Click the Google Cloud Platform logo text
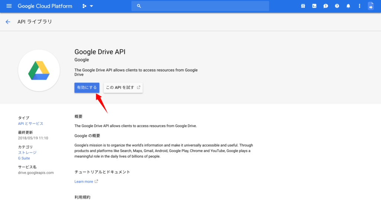Screen dimensions: 381x202 (x=45, y=6)
